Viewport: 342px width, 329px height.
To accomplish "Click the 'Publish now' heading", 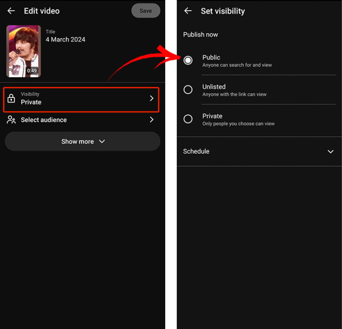I will tap(200, 35).
